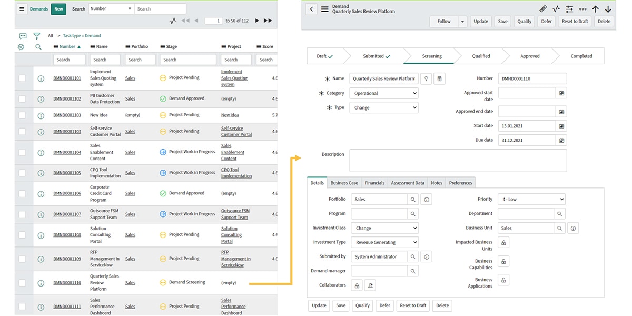
Task: Open the Financials tab
Action: pos(374,183)
